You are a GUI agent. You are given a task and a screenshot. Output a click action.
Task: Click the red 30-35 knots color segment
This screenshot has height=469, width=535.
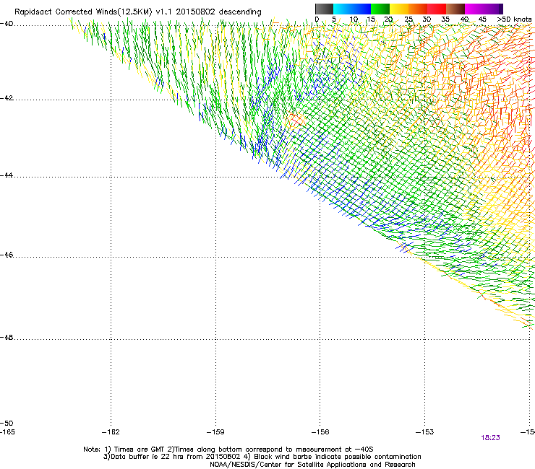tap(437, 9)
